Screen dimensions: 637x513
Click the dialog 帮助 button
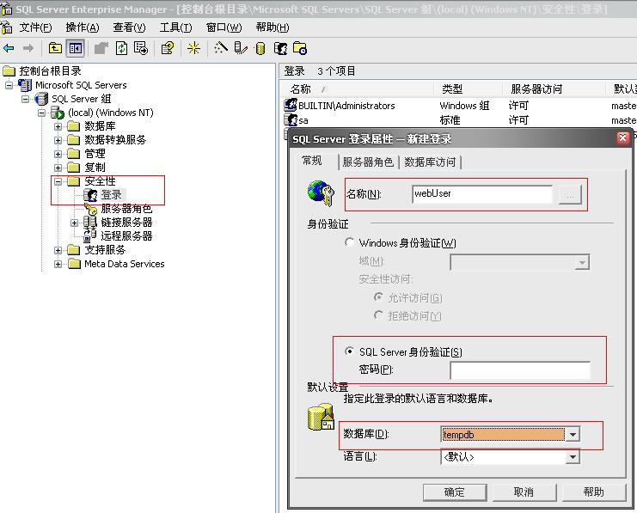click(x=593, y=492)
